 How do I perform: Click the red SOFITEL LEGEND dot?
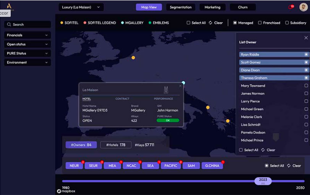pyautogui.click(x=85, y=23)
